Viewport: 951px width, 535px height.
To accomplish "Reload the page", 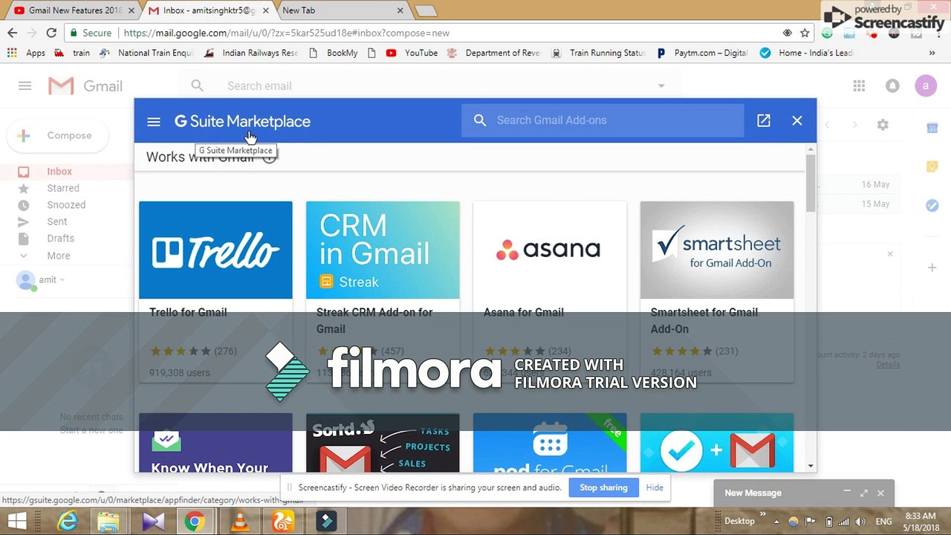I will (x=51, y=33).
